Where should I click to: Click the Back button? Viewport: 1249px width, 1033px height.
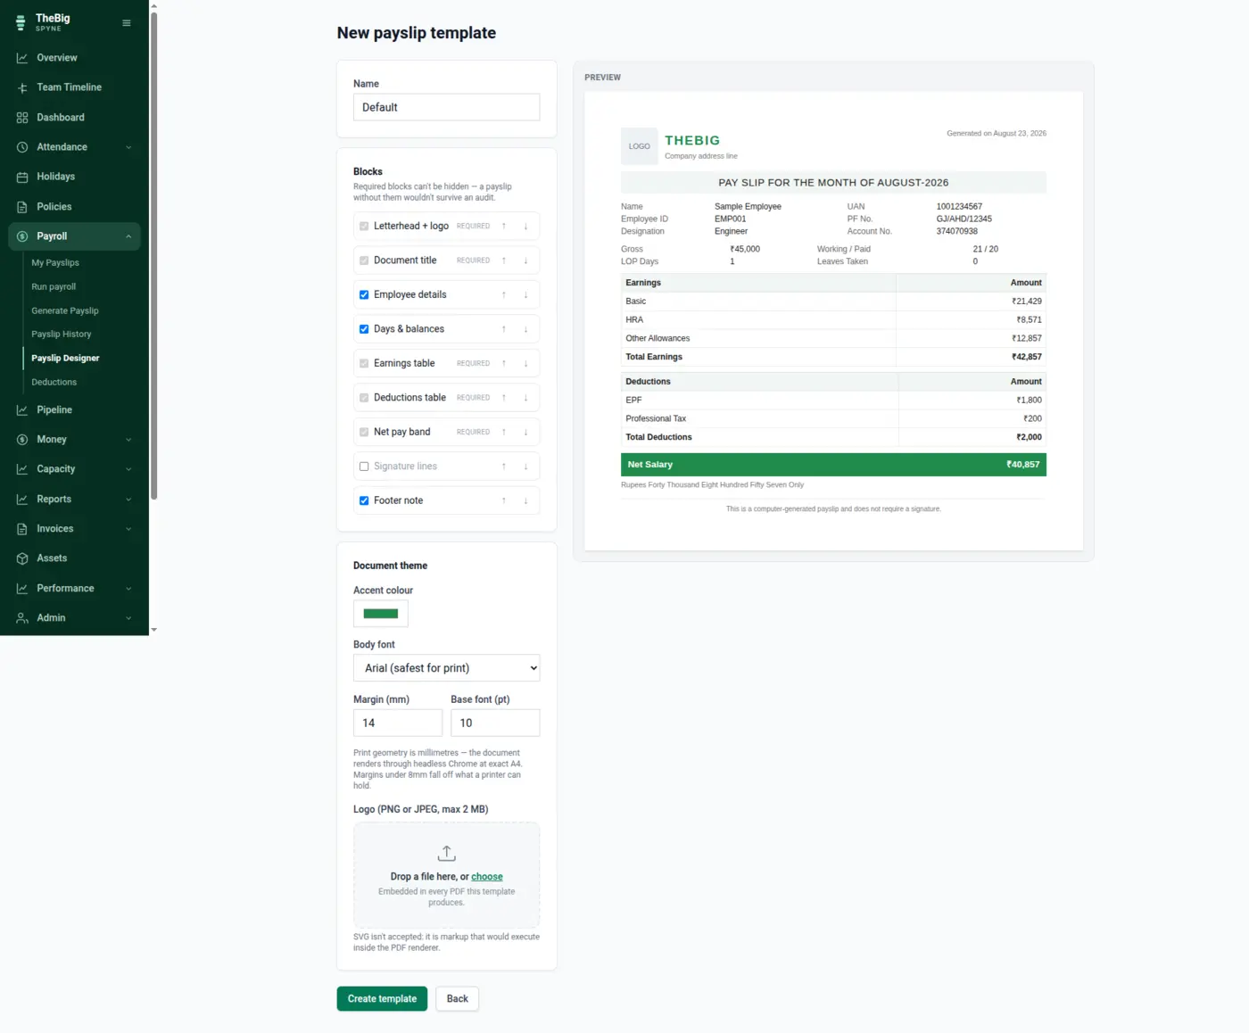tap(458, 999)
